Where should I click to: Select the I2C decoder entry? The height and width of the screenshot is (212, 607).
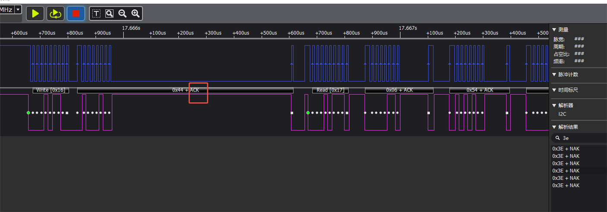[x=563, y=114]
